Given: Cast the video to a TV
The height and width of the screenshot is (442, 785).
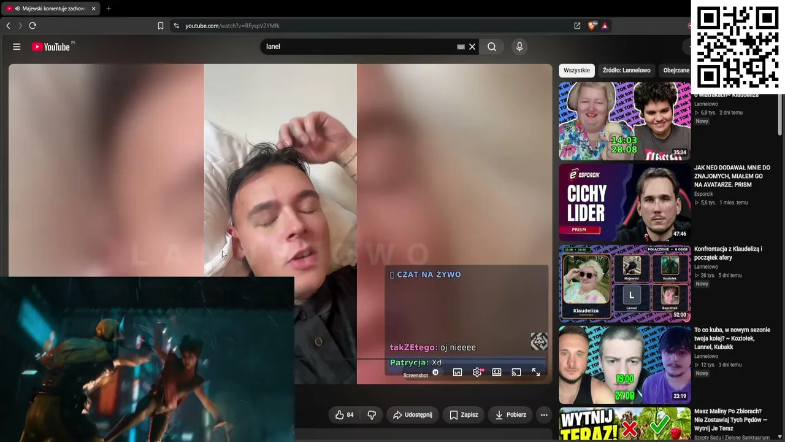Looking at the screenshot, I should coord(516,373).
